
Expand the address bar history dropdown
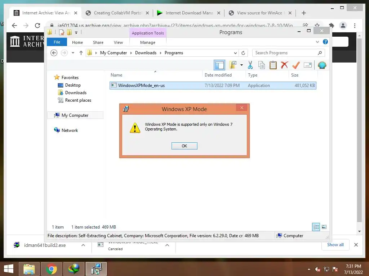pos(235,53)
